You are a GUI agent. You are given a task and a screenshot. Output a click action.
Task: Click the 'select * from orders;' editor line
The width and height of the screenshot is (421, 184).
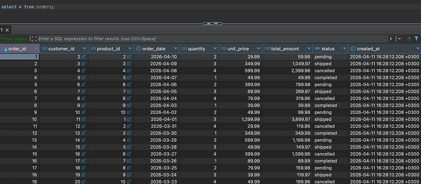pyautogui.click(x=28, y=7)
